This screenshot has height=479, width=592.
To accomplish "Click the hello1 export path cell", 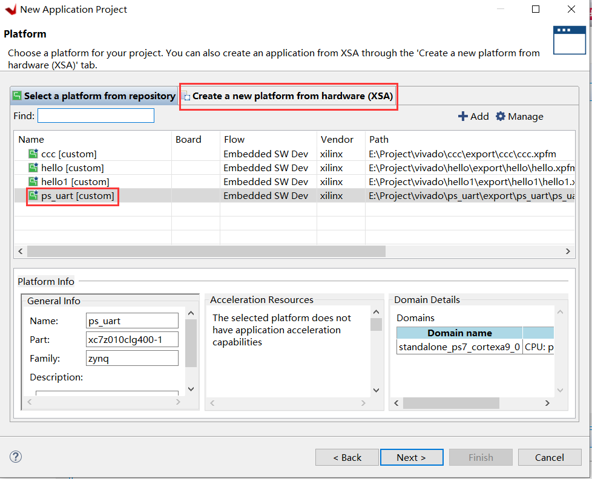I will (471, 182).
